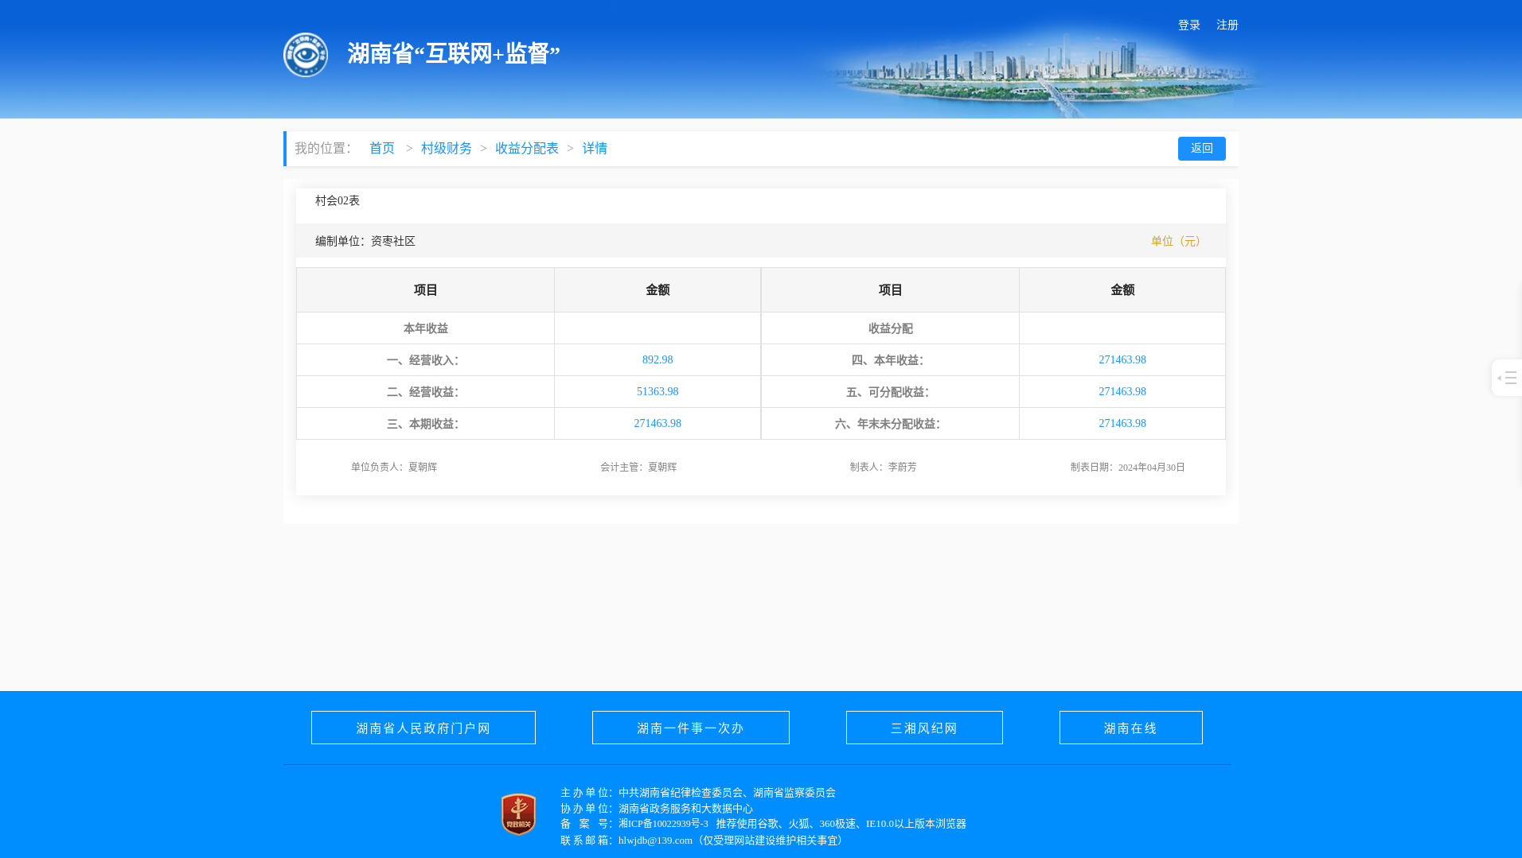
Task: Open 湖南一件事一次办 link
Action: pyautogui.click(x=691, y=728)
